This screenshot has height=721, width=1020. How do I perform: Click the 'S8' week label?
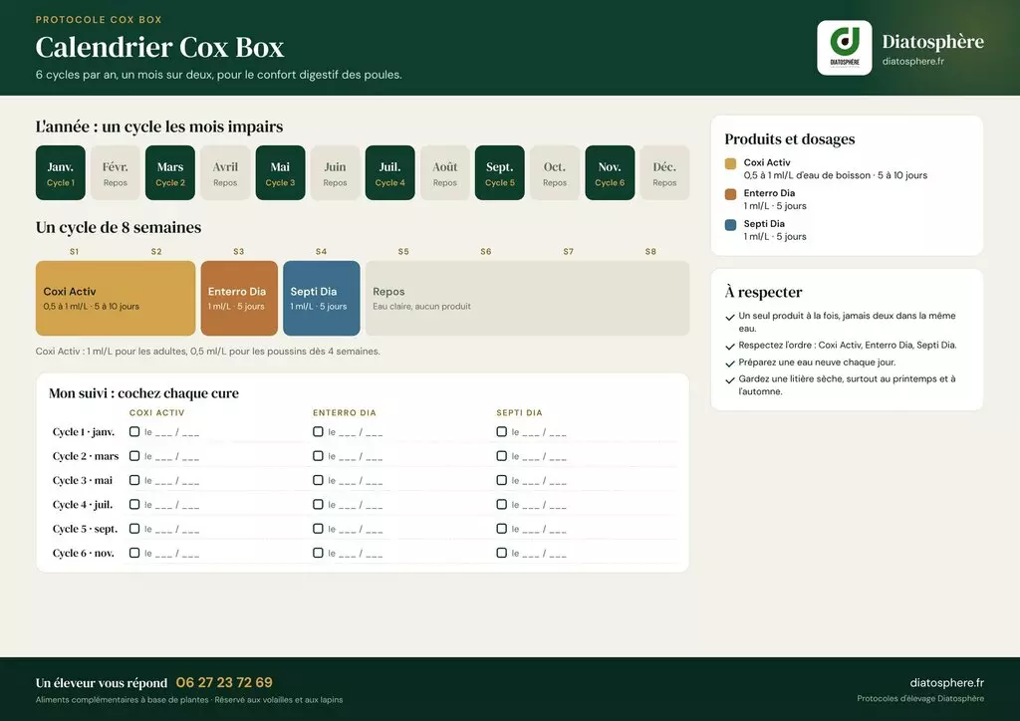(x=650, y=252)
